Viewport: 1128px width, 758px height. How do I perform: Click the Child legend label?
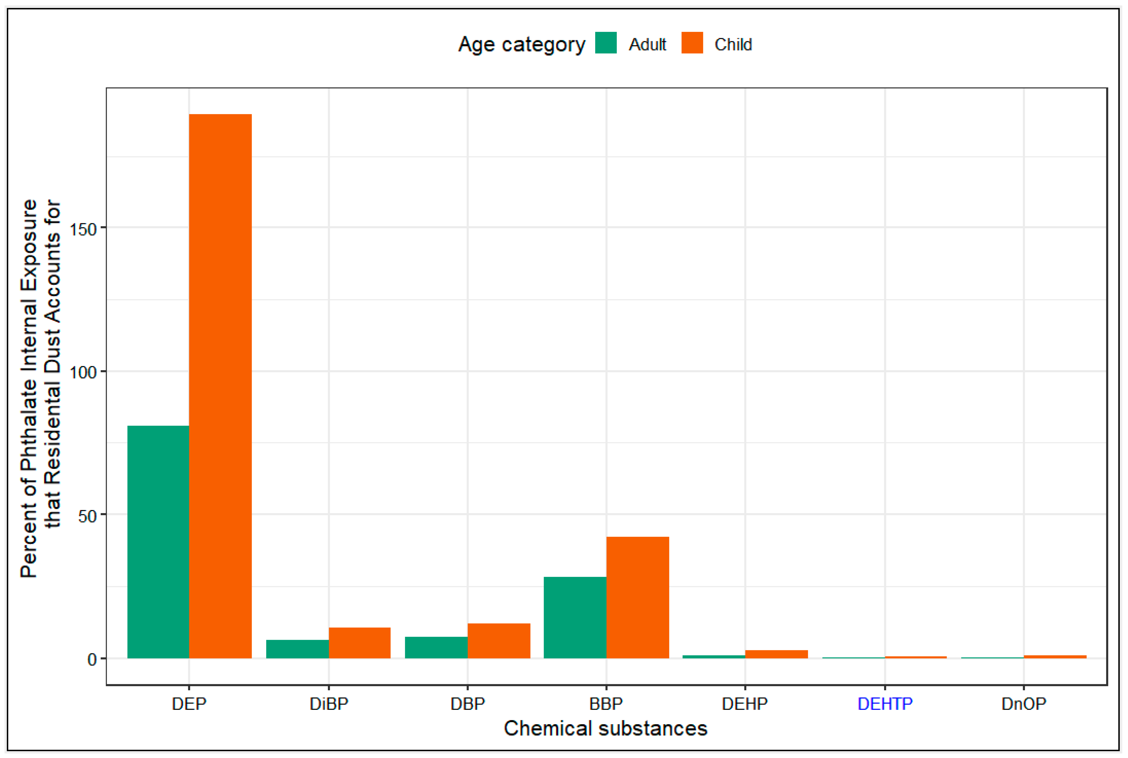tap(733, 44)
